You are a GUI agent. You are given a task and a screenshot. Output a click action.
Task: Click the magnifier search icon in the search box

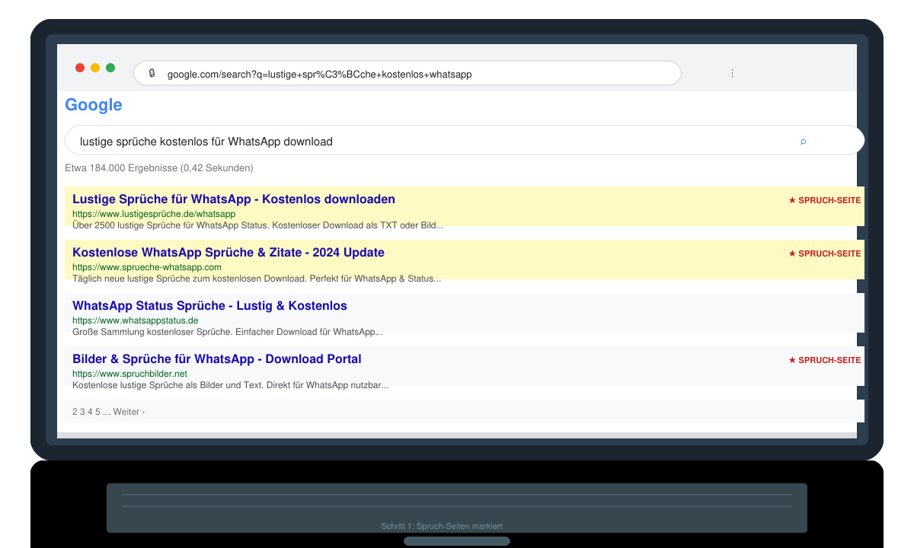pos(803,142)
